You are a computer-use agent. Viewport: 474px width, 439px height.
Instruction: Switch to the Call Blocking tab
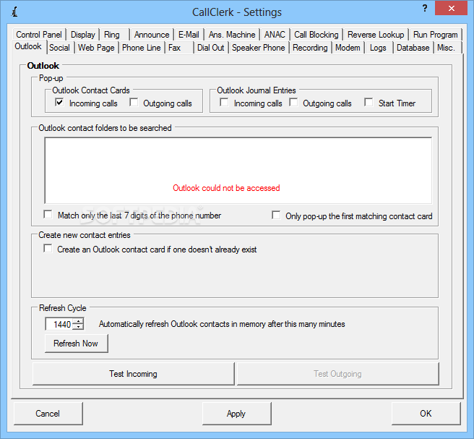click(316, 35)
